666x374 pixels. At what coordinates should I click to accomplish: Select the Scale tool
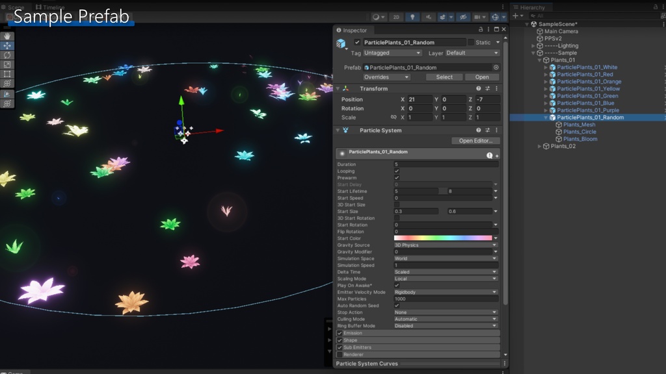[7, 64]
